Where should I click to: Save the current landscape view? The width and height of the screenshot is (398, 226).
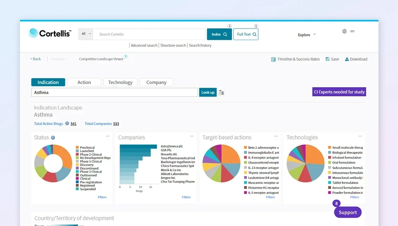click(332, 59)
